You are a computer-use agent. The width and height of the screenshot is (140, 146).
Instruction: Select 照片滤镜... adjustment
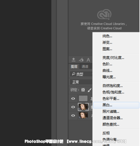(116, 111)
